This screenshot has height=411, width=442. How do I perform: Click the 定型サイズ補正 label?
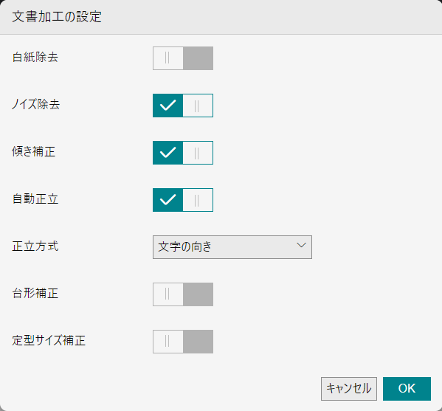pos(49,340)
